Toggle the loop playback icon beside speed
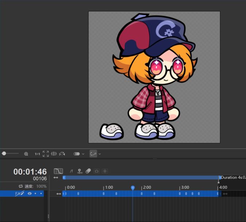The image size is (246, 222). tap(21, 186)
